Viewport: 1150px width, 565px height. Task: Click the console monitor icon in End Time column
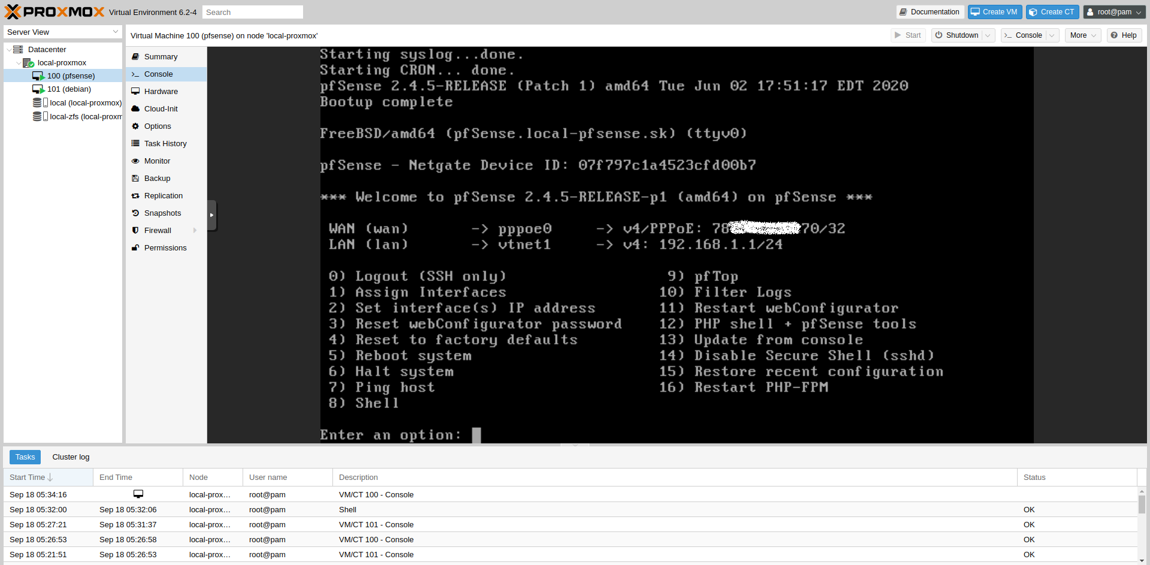point(138,494)
